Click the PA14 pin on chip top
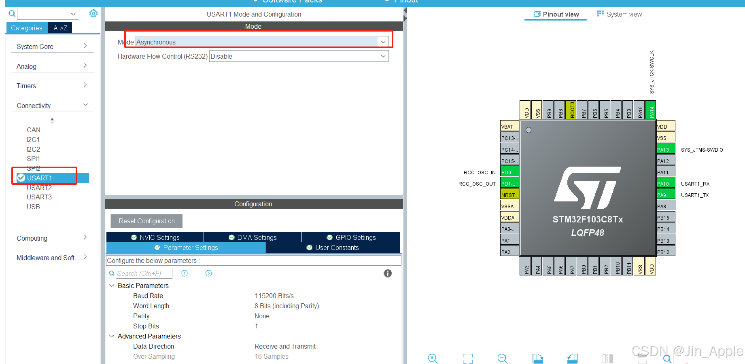This screenshot has width=745, height=364. point(651,110)
